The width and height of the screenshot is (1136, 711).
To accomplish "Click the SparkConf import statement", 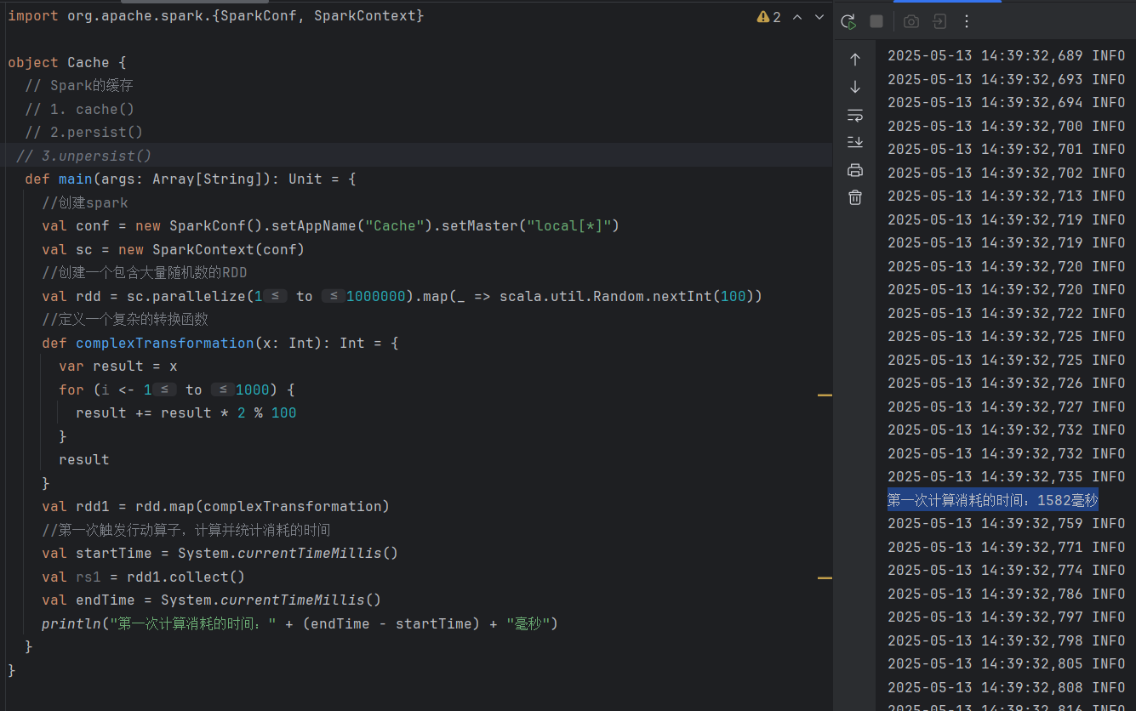I will (x=213, y=14).
